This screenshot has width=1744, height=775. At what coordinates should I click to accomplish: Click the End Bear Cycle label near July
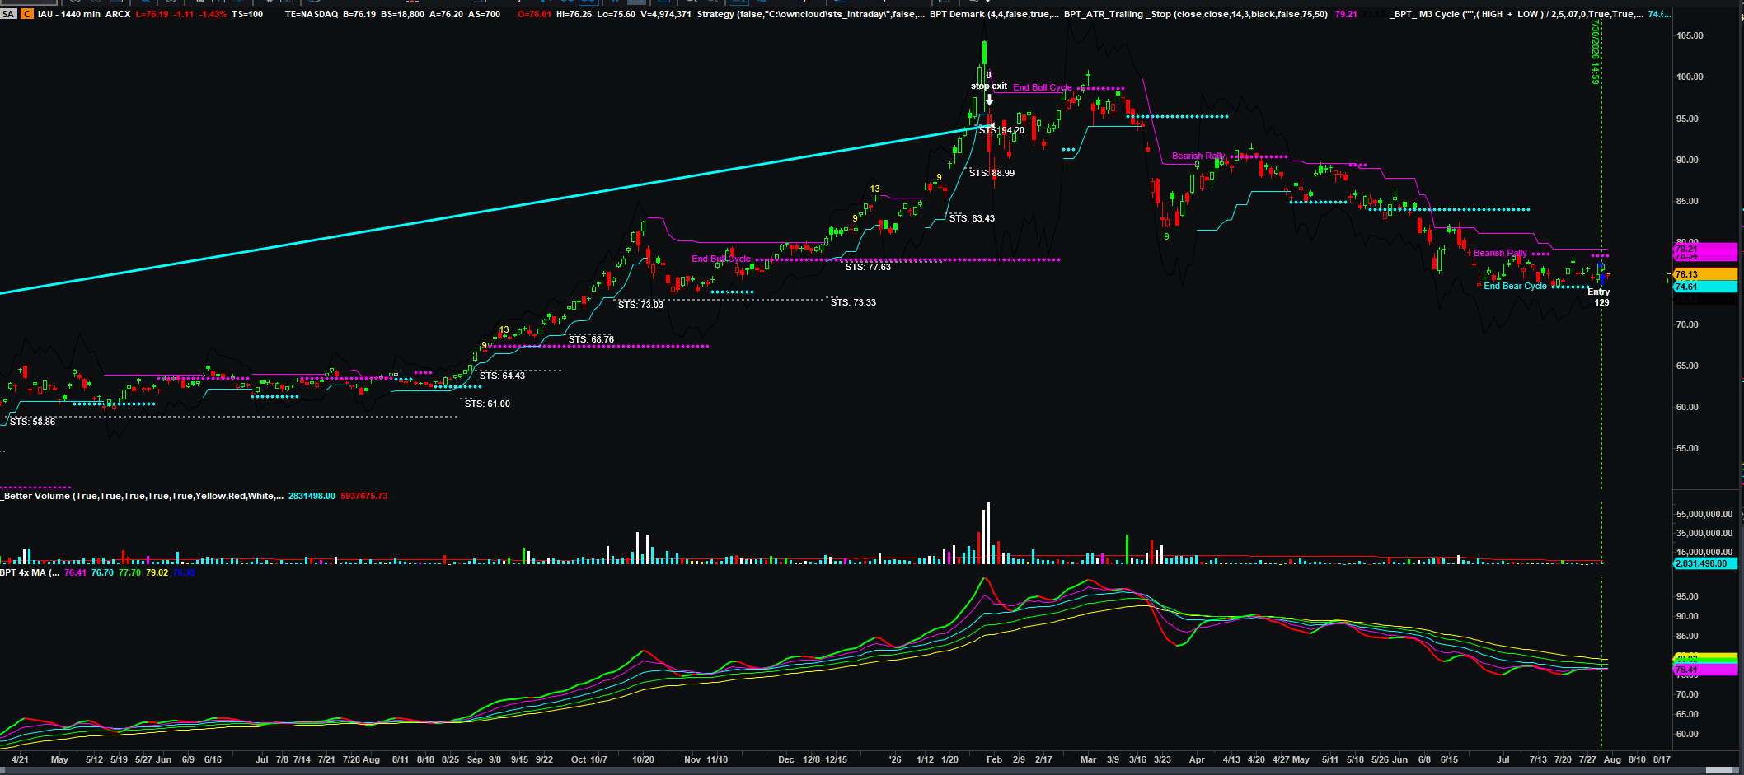pos(1515,287)
